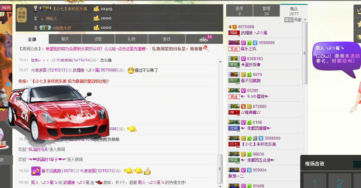Open user 1599999 音乐之风 in audience list
The width and height of the screenshot is (361, 188).
[x=264, y=46]
